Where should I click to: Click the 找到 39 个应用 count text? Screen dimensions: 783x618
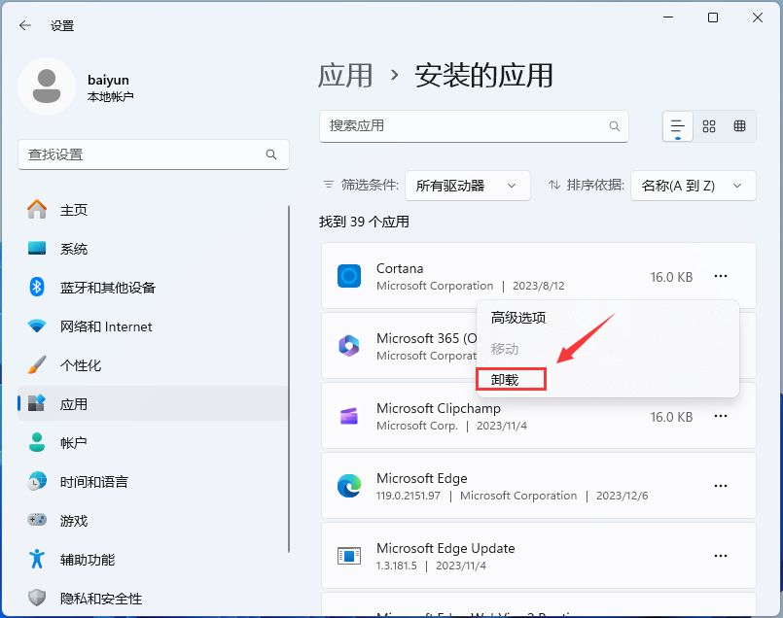pos(364,222)
